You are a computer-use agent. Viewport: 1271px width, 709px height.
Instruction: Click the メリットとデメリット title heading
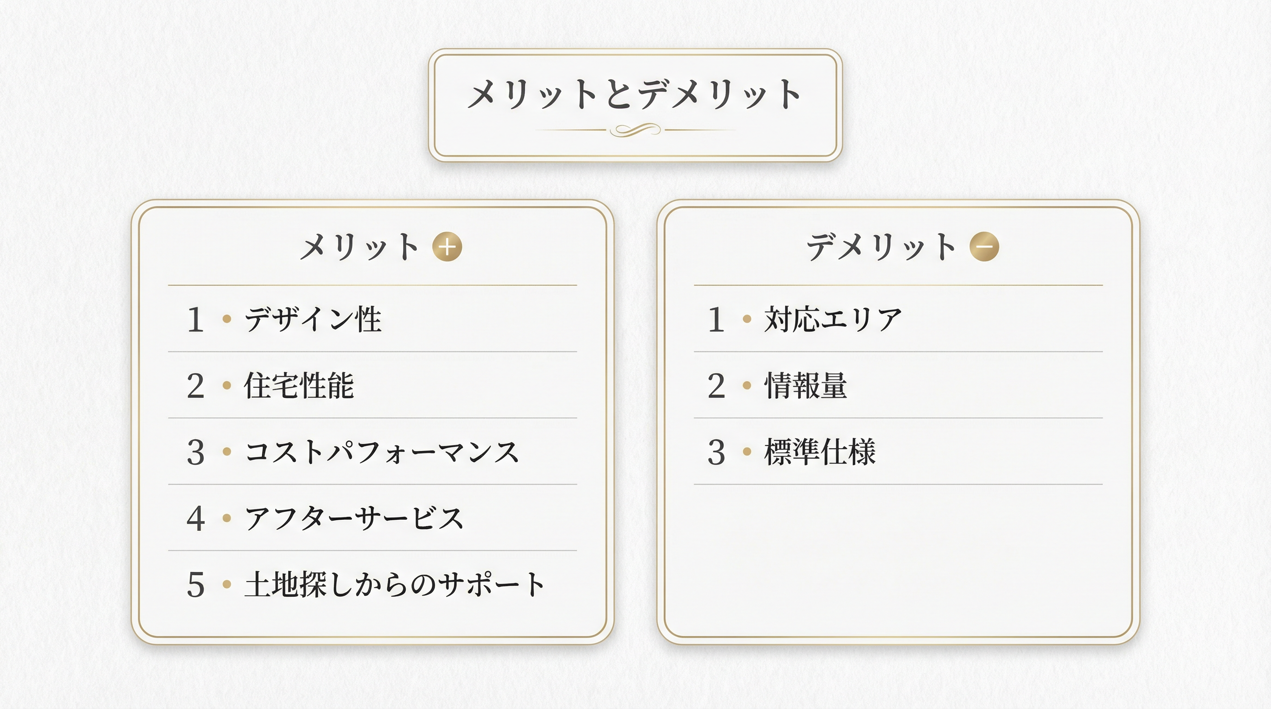coord(634,94)
